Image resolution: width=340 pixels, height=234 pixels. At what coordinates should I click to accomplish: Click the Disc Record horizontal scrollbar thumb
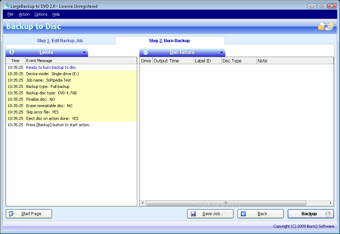(x=226, y=203)
